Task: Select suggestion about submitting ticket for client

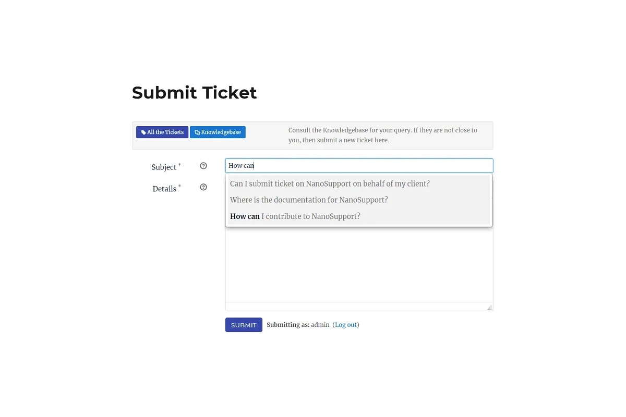Action: [x=330, y=183]
